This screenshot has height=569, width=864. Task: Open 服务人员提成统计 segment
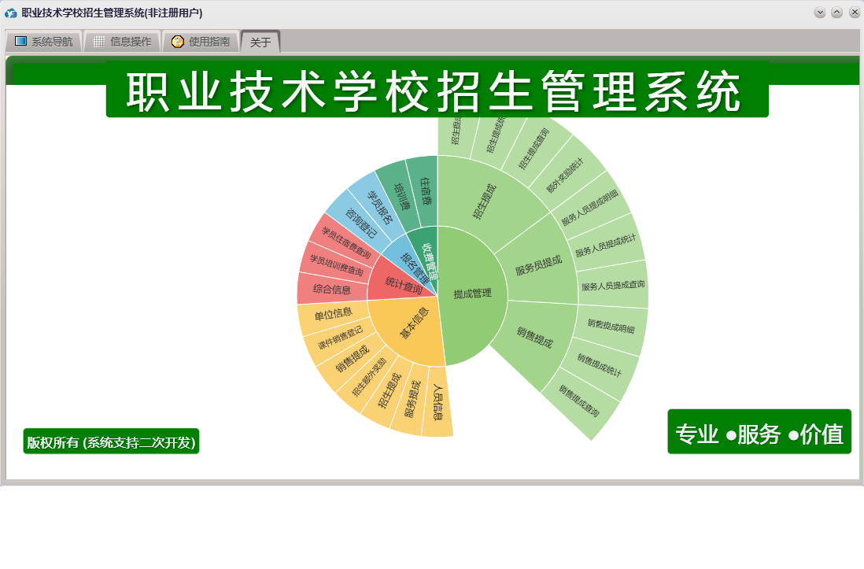[605, 246]
